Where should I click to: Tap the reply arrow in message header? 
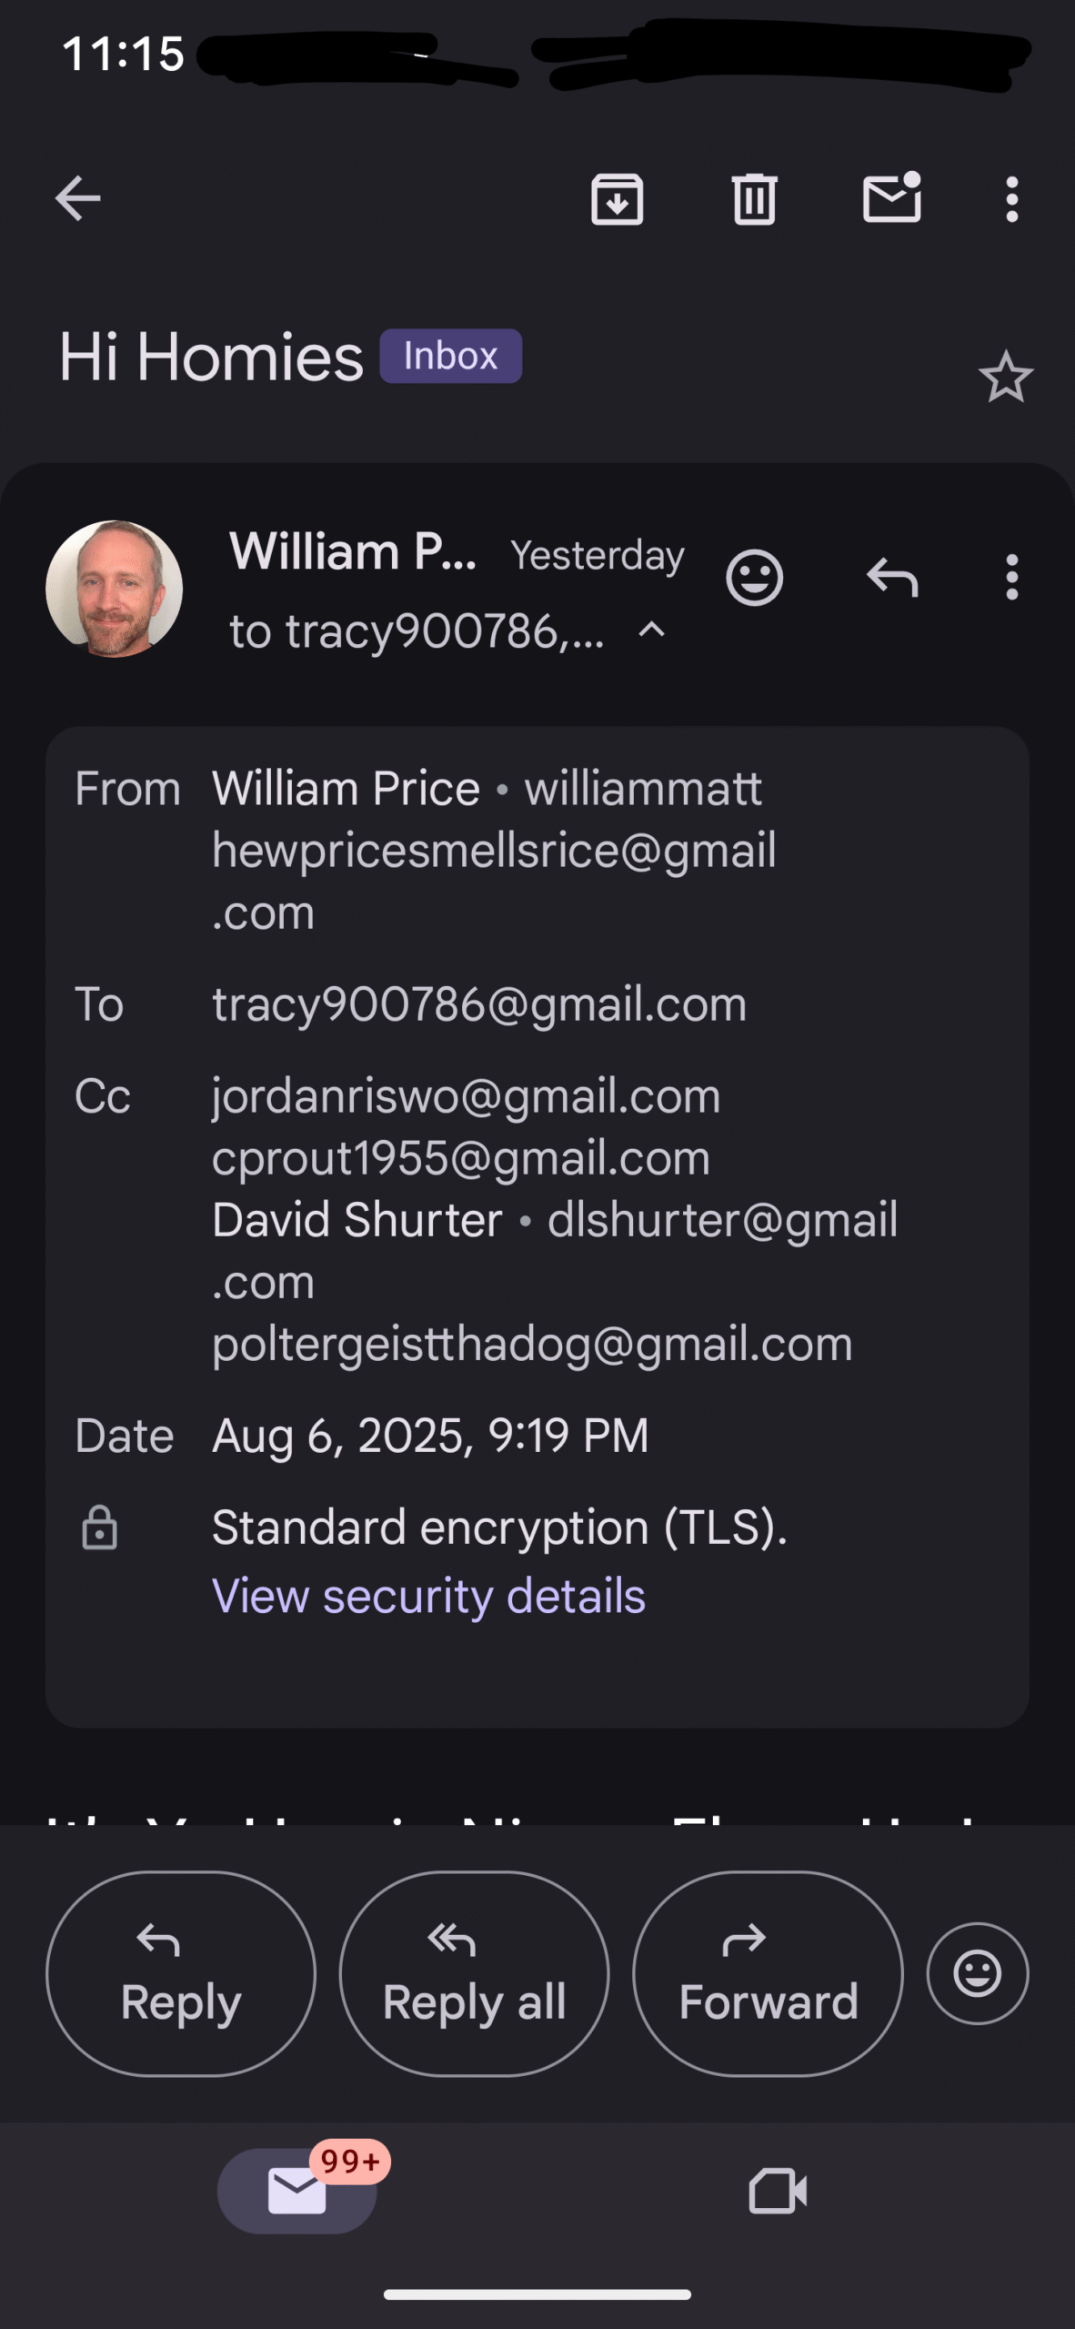pos(892,578)
